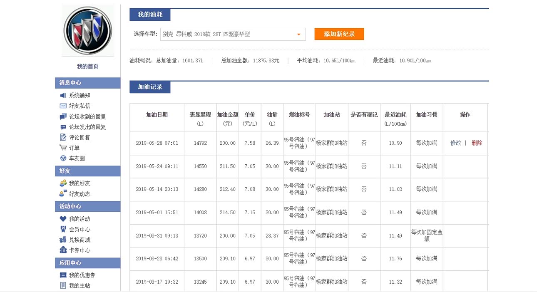This screenshot has height=292, width=537.
Task: Click the 修改 edit link in first row
Action: tap(456, 143)
